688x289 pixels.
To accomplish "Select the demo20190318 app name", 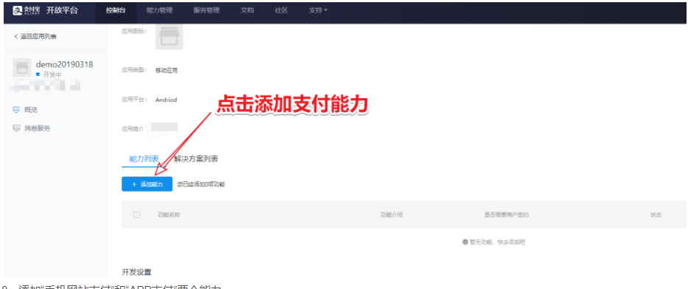I will [x=64, y=64].
